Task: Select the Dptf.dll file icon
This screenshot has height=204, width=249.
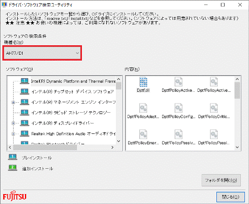Action: tap(143, 82)
